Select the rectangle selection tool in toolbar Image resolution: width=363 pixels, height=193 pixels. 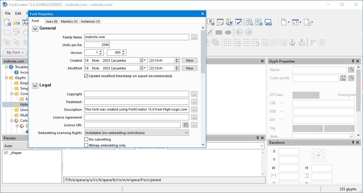click(x=7, y=32)
